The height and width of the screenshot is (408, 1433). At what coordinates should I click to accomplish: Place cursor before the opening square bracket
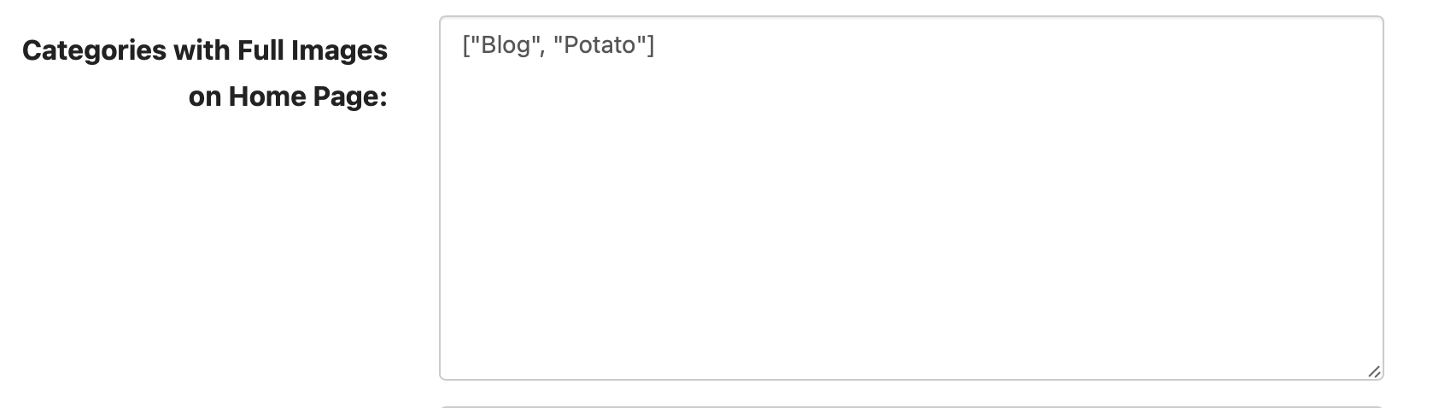point(464,46)
